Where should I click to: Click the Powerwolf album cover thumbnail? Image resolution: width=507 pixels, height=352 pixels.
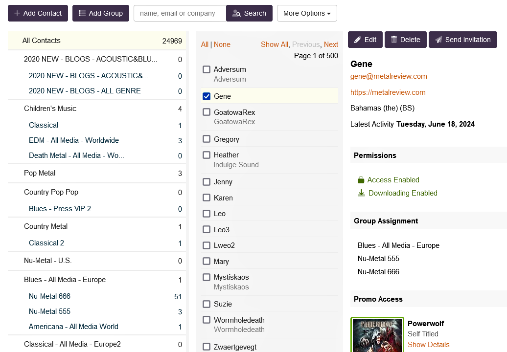377,335
